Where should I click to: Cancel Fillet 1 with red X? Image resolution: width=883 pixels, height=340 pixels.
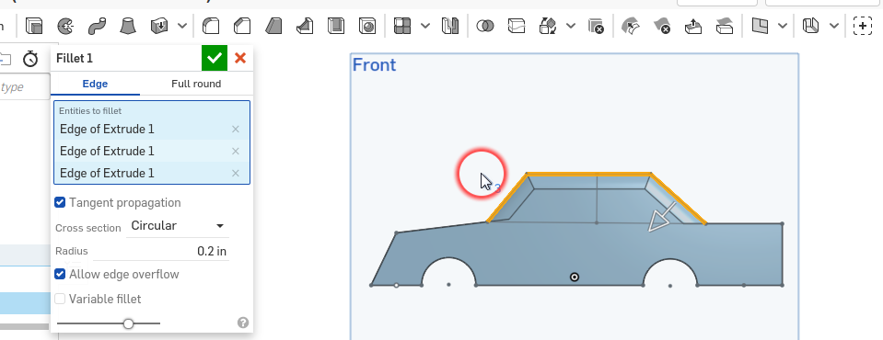(240, 58)
